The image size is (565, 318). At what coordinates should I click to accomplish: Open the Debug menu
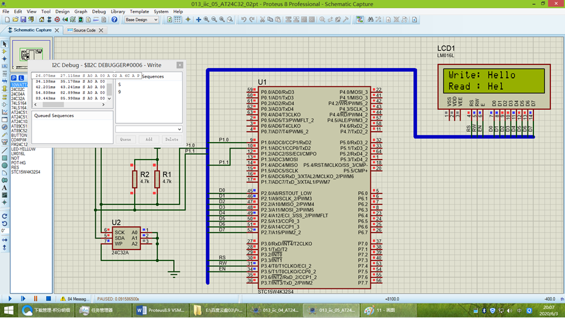click(99, 12)
